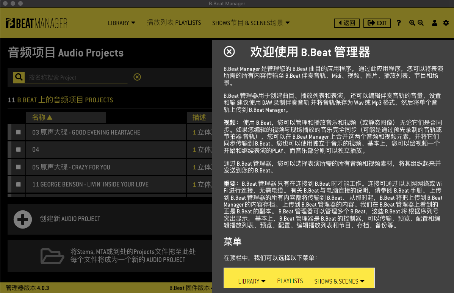Click the EXIT button
Image resolution: width=454 pixels, height=293 pixels.
coord(377,23)
